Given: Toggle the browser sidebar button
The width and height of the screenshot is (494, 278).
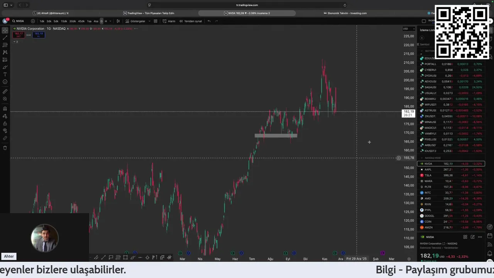Looking at the screenshot, I should pos(5,5).
